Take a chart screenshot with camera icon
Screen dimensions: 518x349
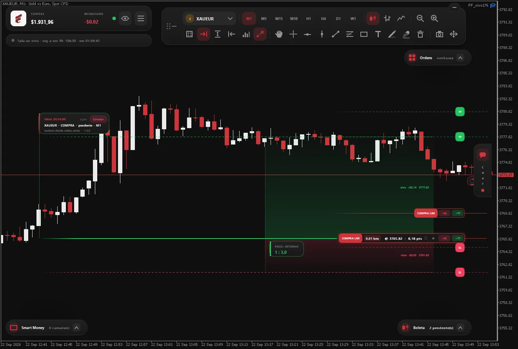pos(440,34)
